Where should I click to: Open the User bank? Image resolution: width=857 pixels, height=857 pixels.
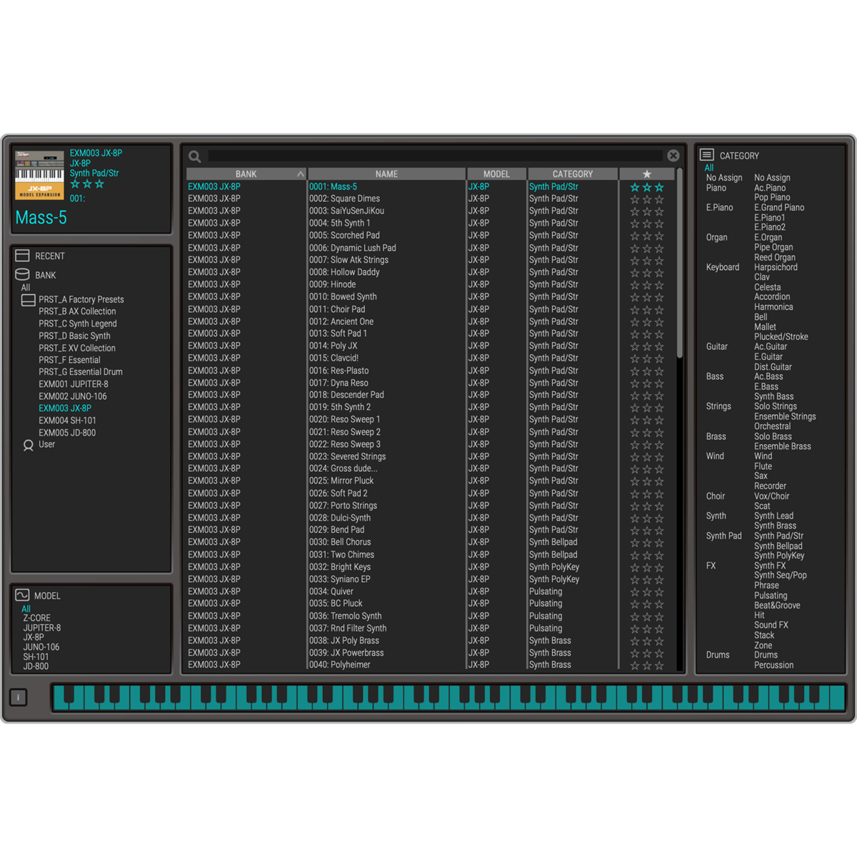click(46, 444)
